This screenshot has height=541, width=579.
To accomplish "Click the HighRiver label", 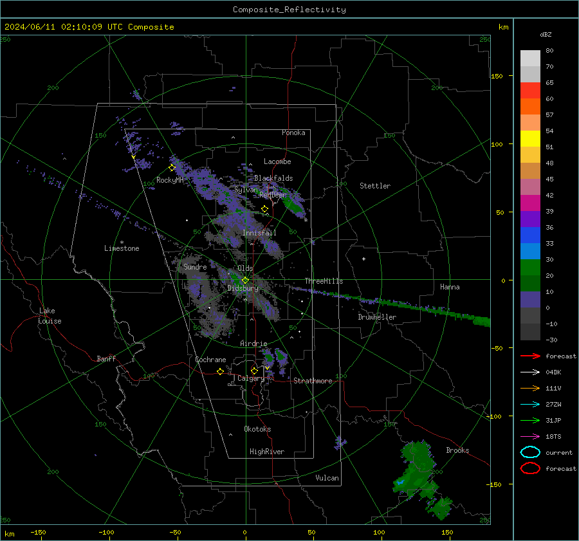I will pos(267,452).
